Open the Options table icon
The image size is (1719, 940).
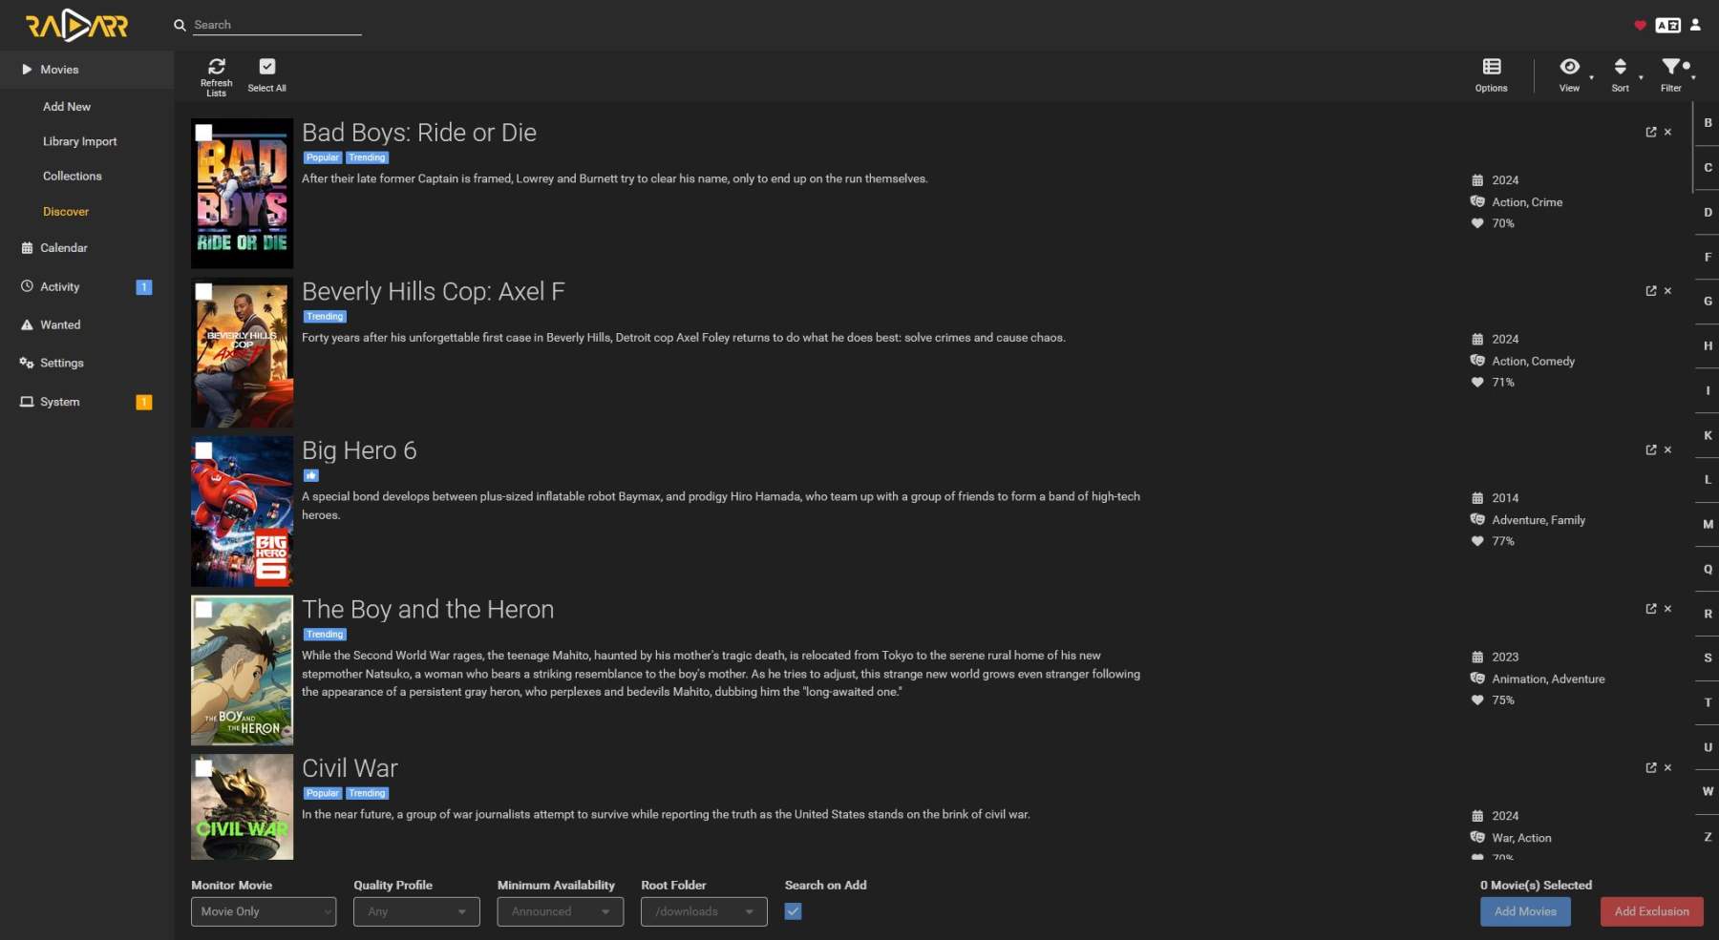pyautogui.click(x=1491, y=67)
